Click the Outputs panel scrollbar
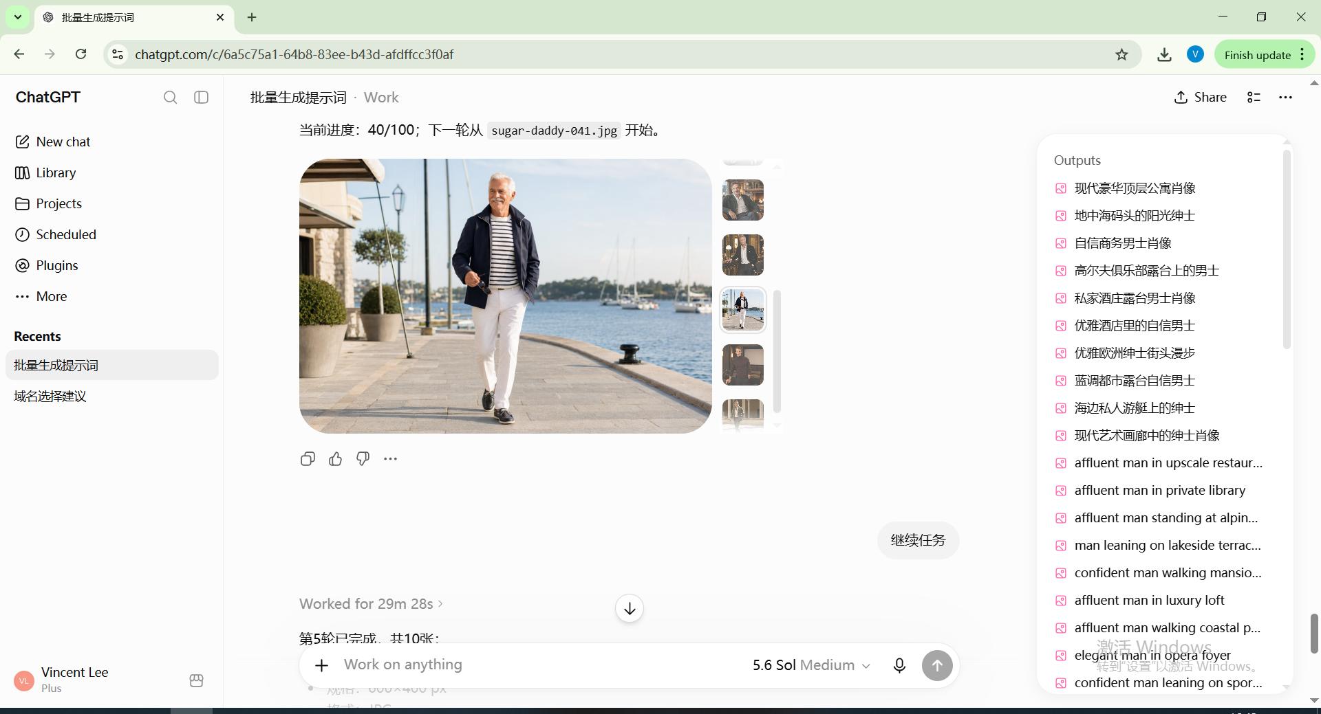Viewport: 1321px width, 714px height. coord(1287,249)
